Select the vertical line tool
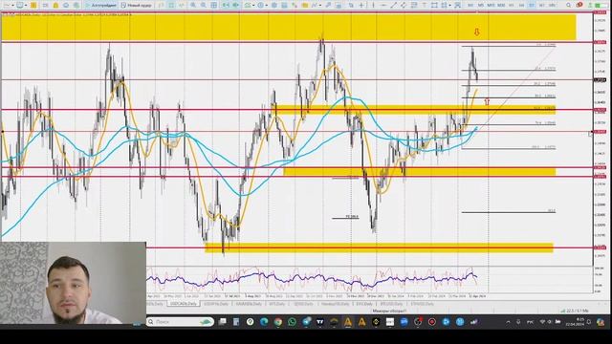Screen dimensions: 612x344 tap(373, 6)
